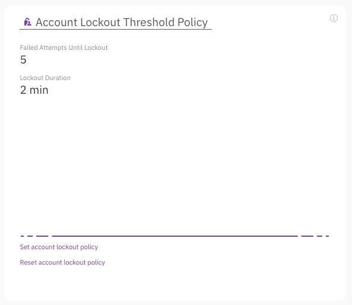352x305 pixels.
Task: Click the purple lock user icon
Action: pyautogui.click(x=28, y=22)
